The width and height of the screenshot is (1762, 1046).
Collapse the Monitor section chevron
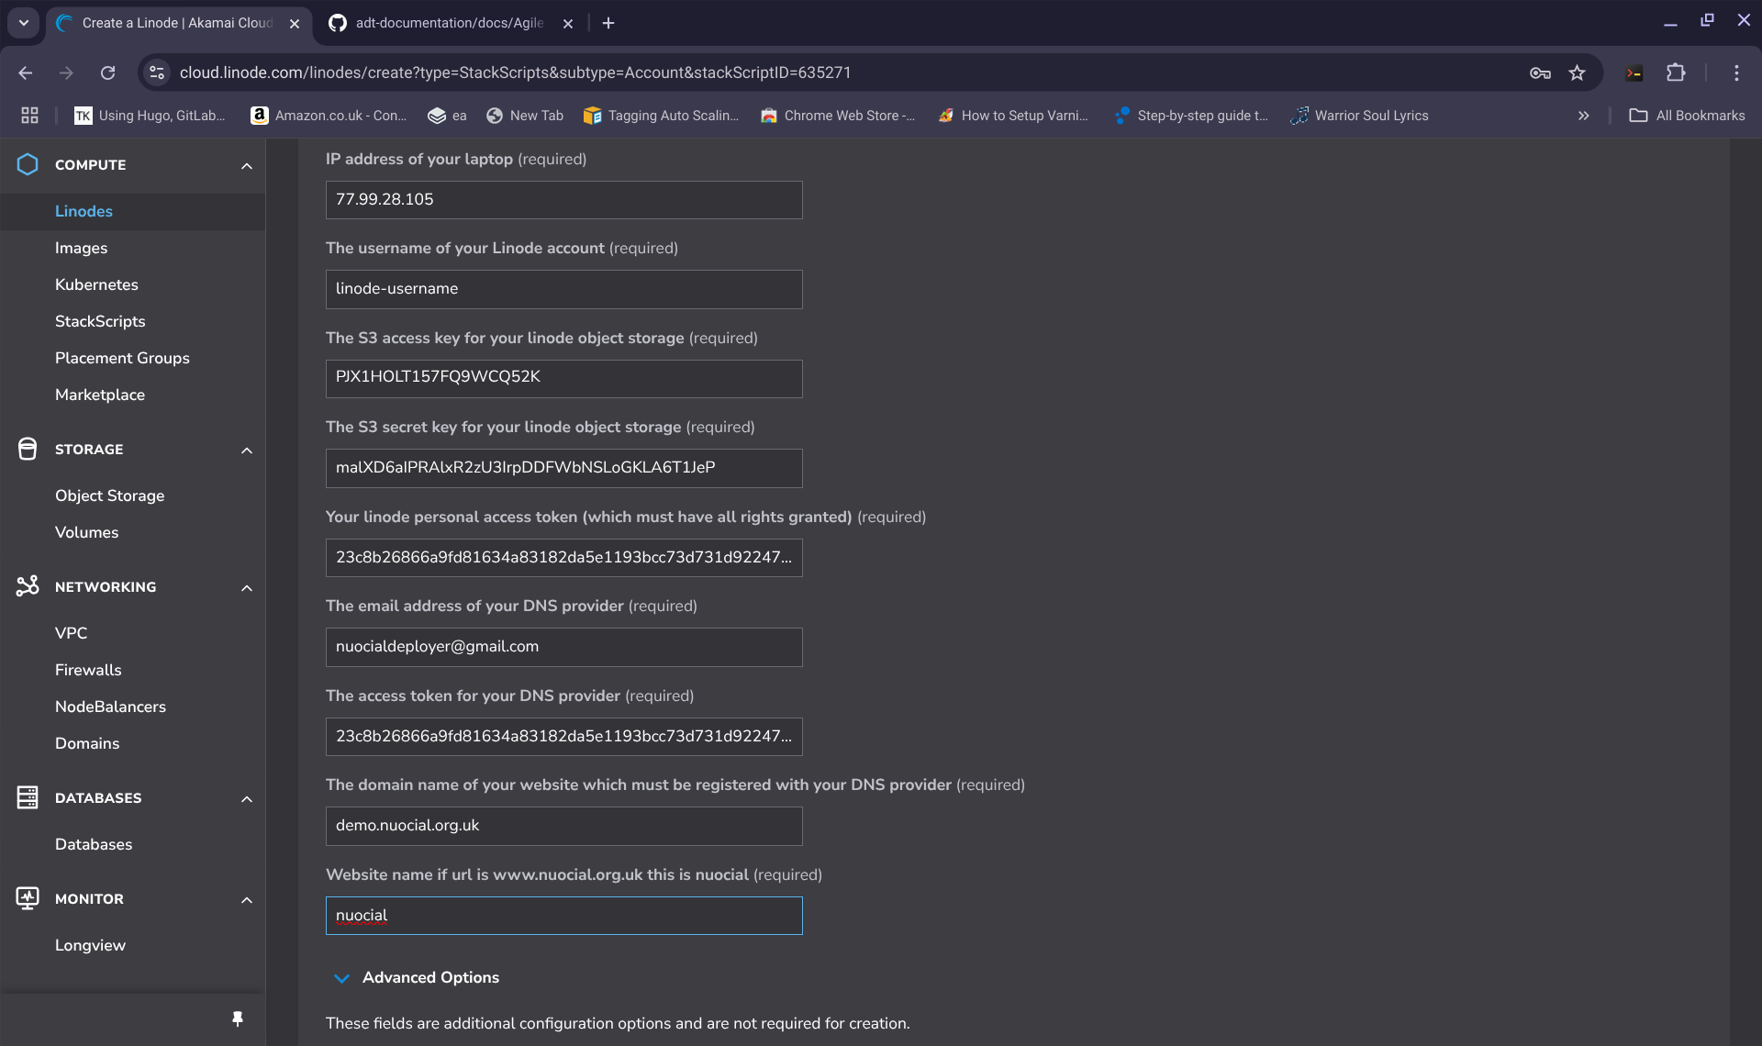pos(246,900)
